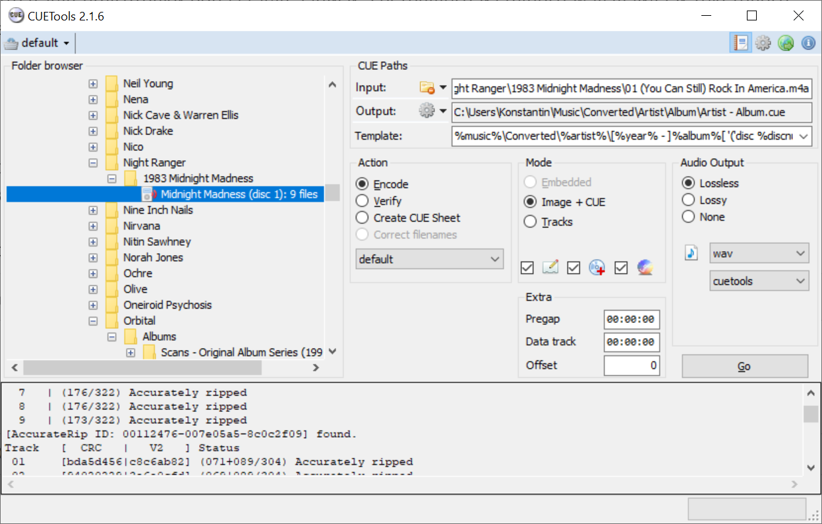Click the Pregap time field
Viewport: 822px width, 524px height.
(x=631, y=319)
